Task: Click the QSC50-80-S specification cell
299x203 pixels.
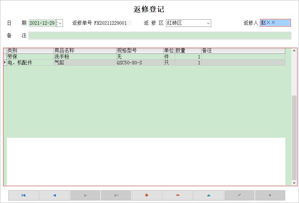Action: (x=140, y=62)
